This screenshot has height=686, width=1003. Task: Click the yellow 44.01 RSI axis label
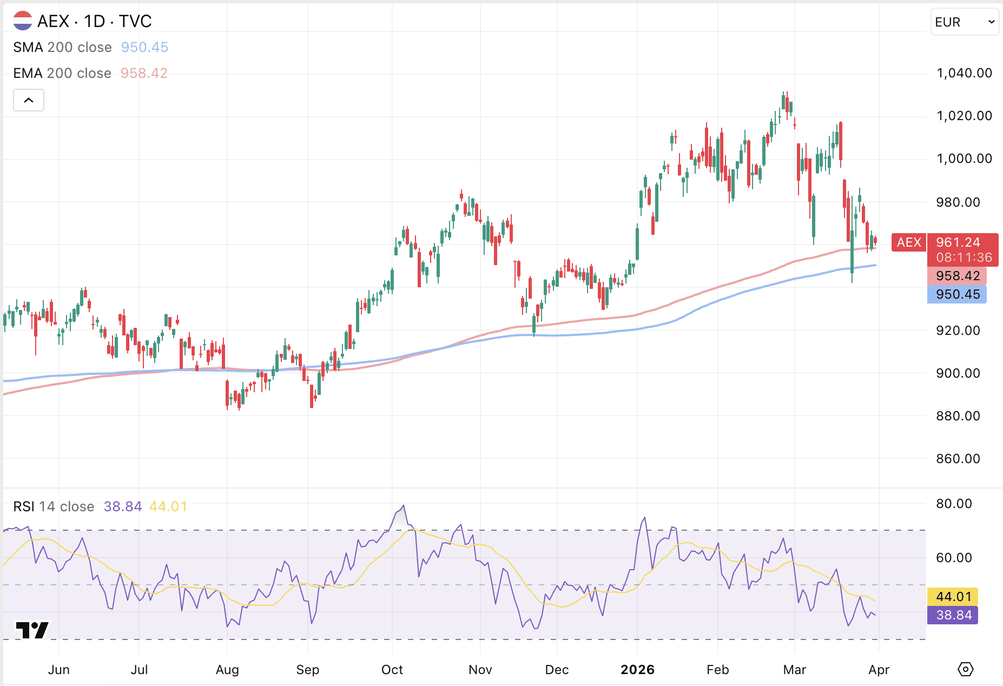[x=954, y=596]
